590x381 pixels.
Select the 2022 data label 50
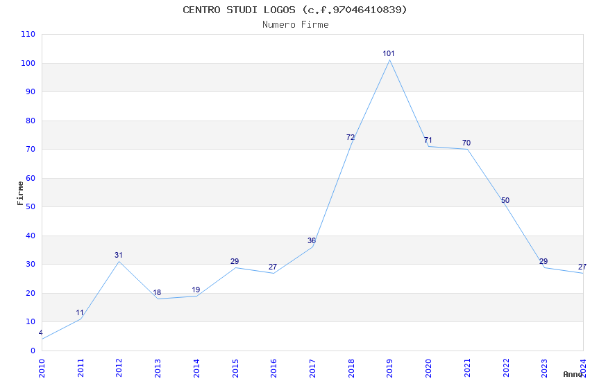[x=505, y=200]
